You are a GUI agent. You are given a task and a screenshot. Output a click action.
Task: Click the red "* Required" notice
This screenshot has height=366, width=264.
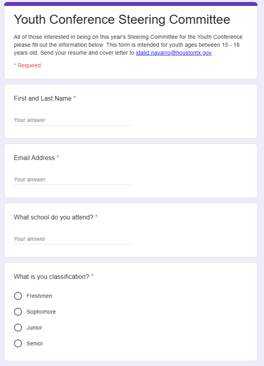[x=27, y=65]
